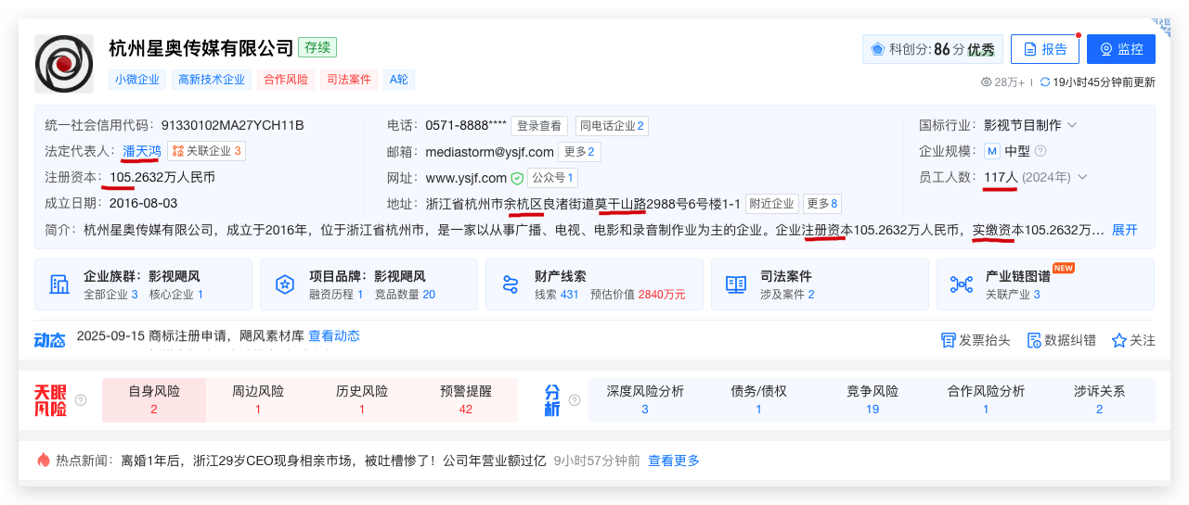
Task: Open 关联产业 3 link
Action: coord(1013,295)
